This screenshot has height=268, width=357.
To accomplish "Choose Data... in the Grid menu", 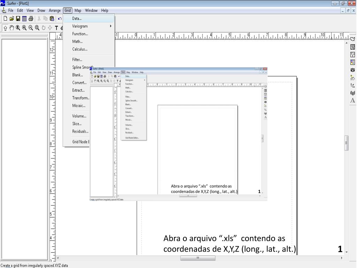I will pos(89,18).
